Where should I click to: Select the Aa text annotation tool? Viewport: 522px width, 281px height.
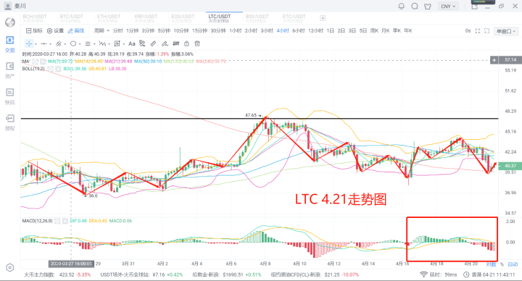click(132, 43)
